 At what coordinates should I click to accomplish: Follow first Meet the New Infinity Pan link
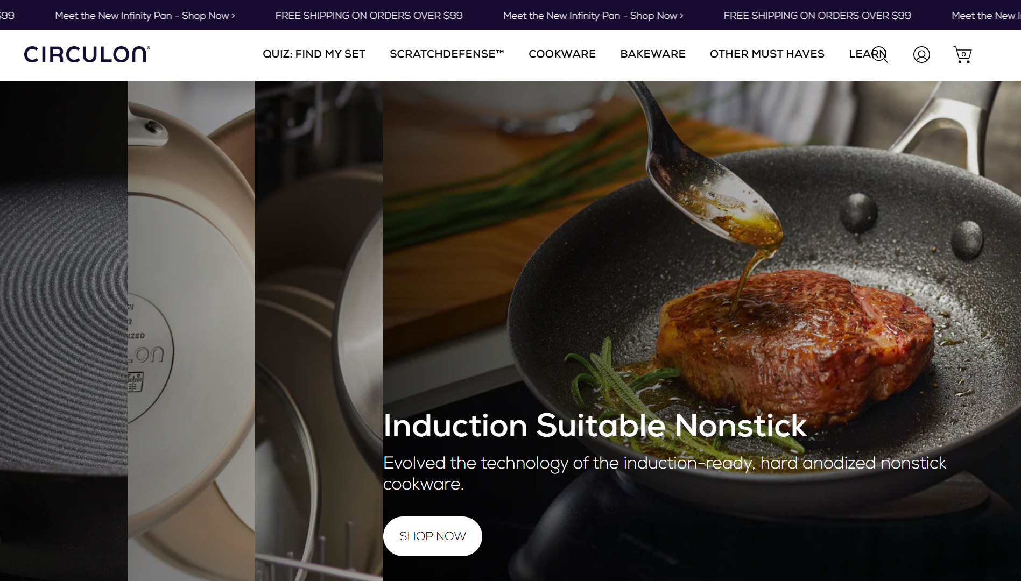click(x=145, y=16)
